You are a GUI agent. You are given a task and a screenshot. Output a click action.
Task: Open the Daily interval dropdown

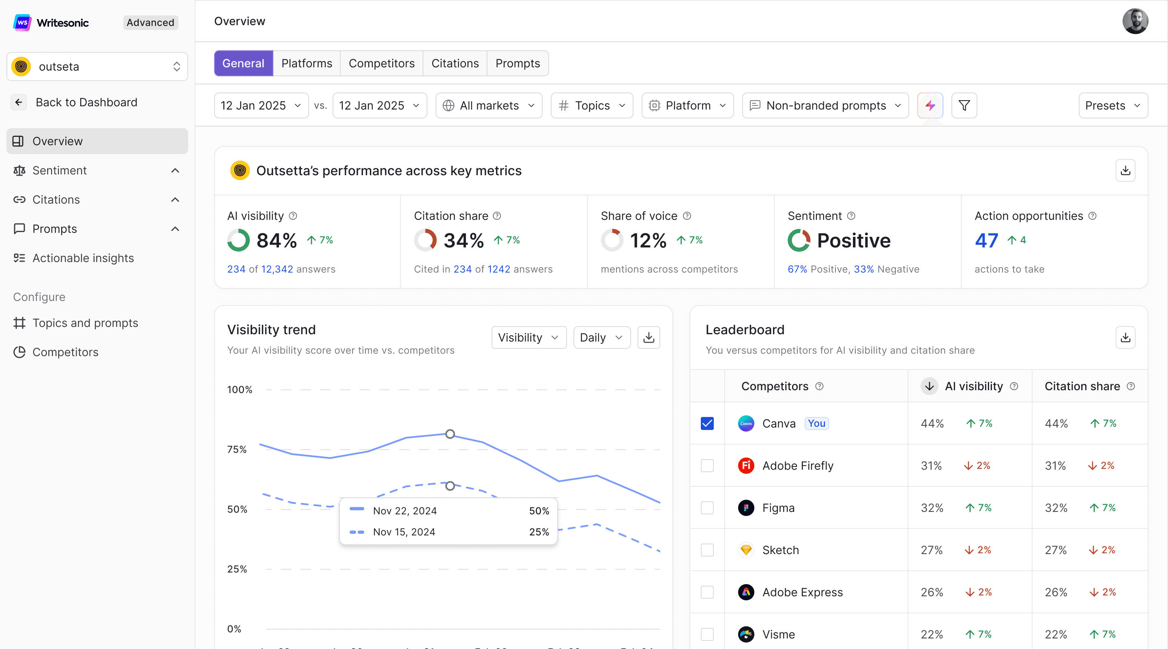[602, 337]
